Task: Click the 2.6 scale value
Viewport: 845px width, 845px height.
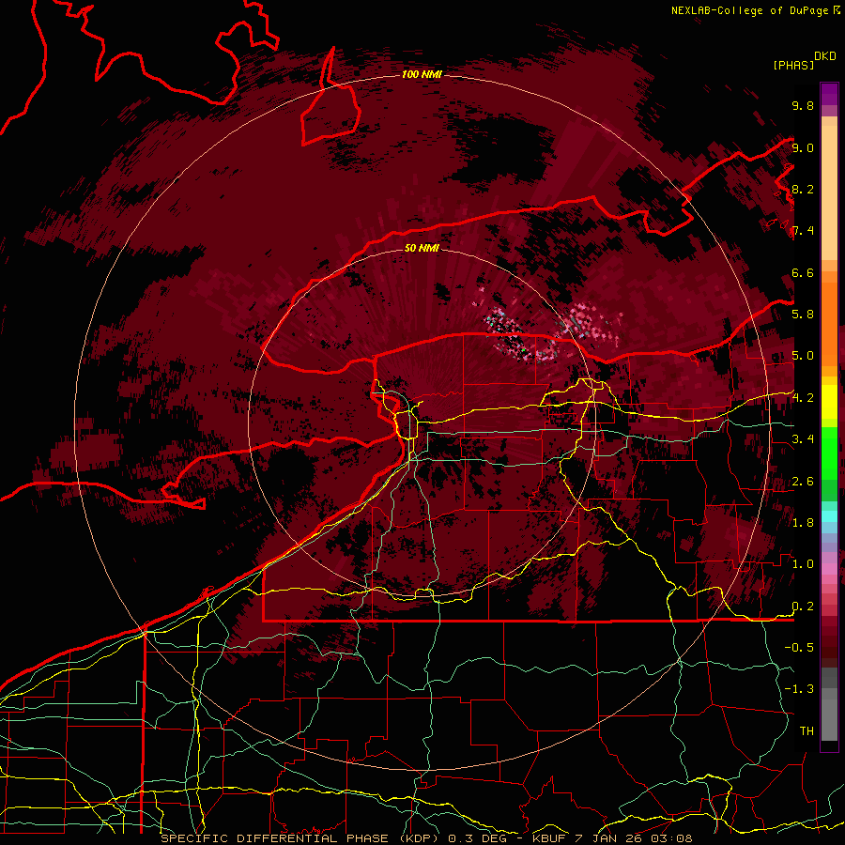Action: point(803,482)
